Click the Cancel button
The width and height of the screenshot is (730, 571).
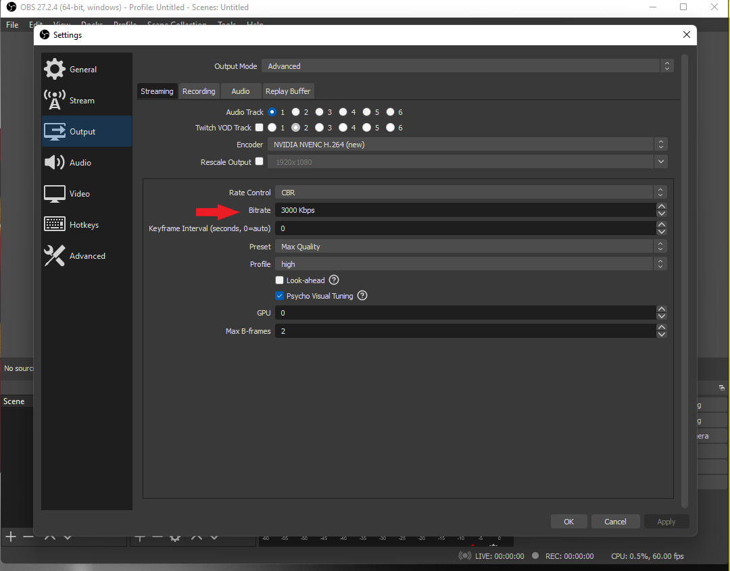615,521
